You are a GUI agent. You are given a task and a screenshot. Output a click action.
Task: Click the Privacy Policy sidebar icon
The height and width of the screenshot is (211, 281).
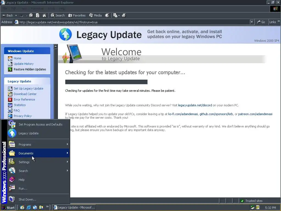[10, 116]
